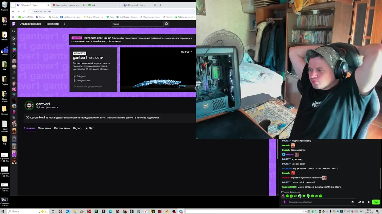The image size is (382, 214).
Task: Open chat settings gear icon
Action: click(369, 202)
